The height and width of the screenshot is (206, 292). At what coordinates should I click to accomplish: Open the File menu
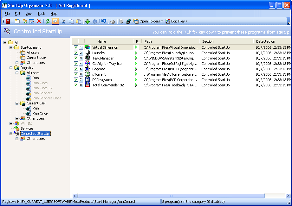tap(7, 14)
